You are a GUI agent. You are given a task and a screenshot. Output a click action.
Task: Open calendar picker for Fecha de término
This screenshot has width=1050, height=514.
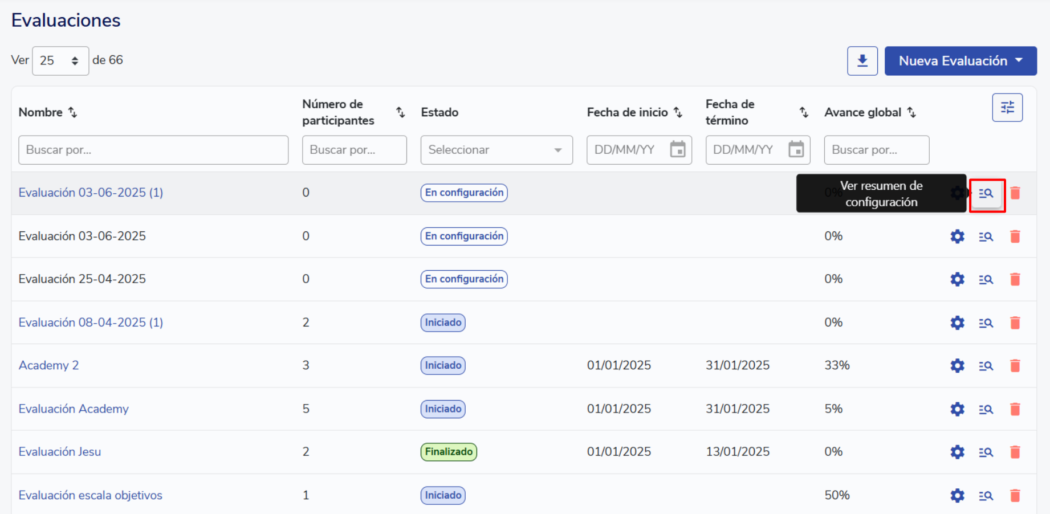[x=796, y=150]
